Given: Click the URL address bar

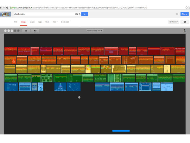Looking at the screenshot, I should click(79, 8).
